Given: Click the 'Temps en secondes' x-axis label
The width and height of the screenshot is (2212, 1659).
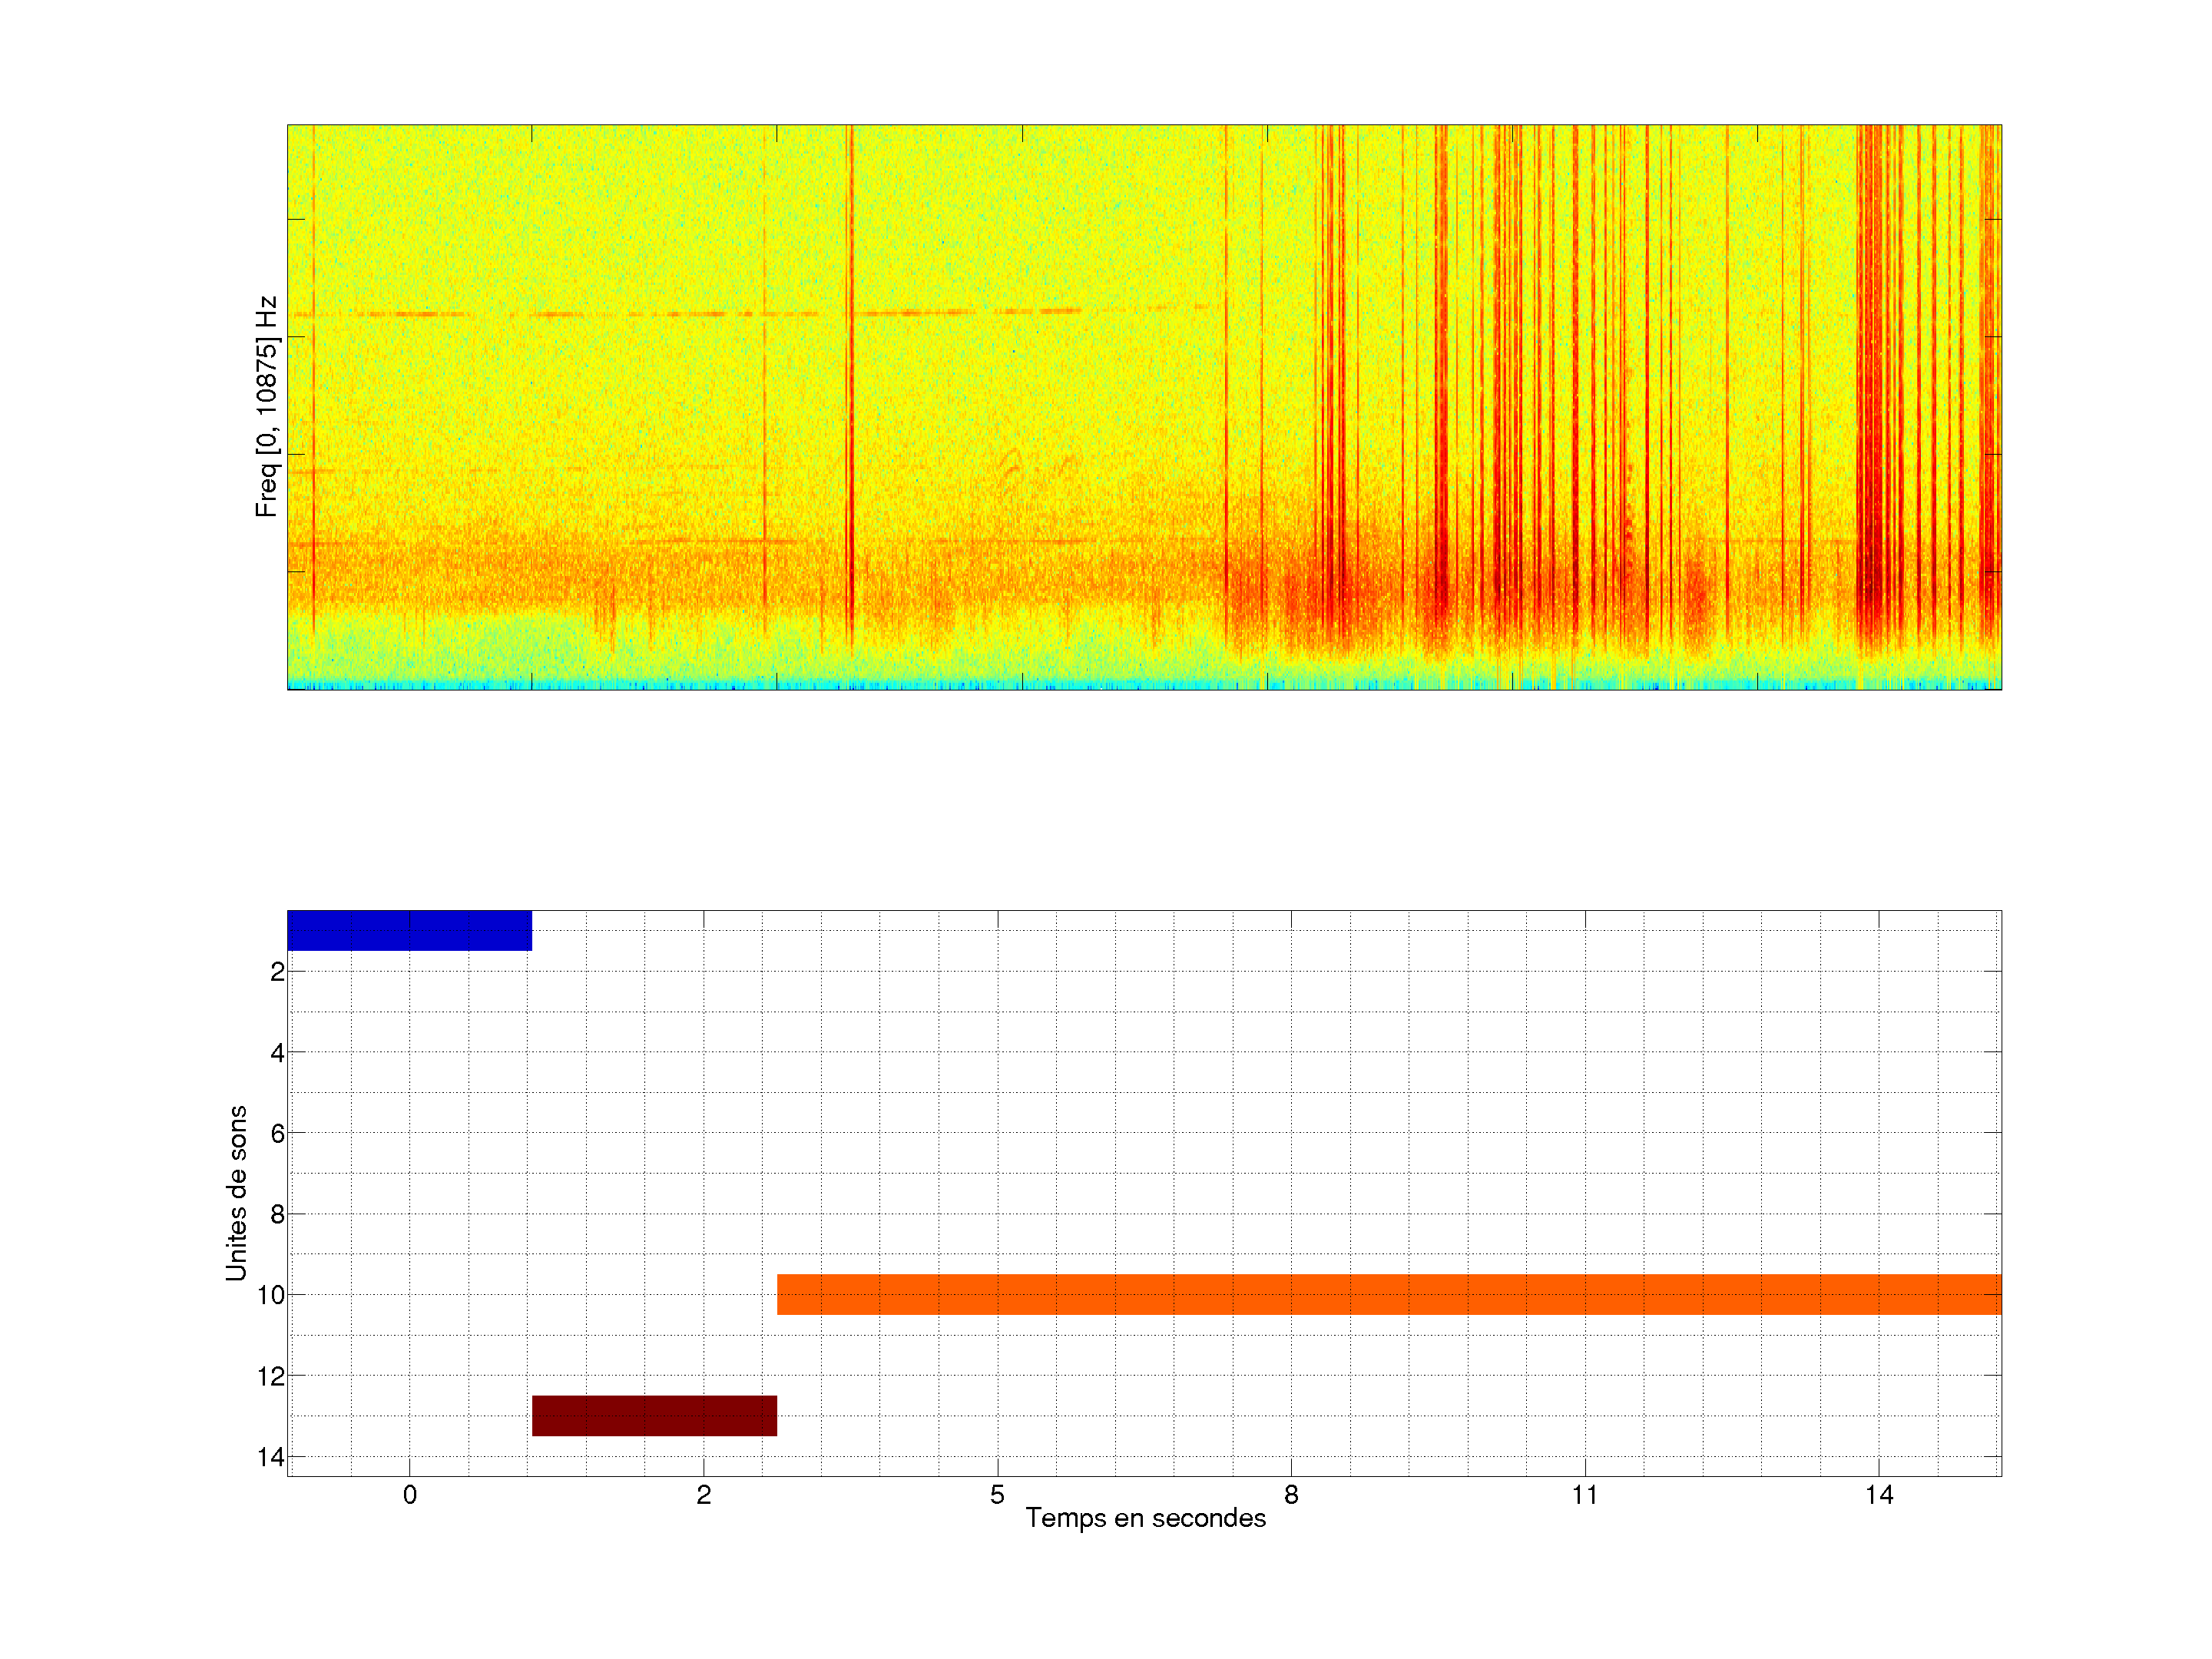Looking at the screenshot, I should (1145, 1518).
